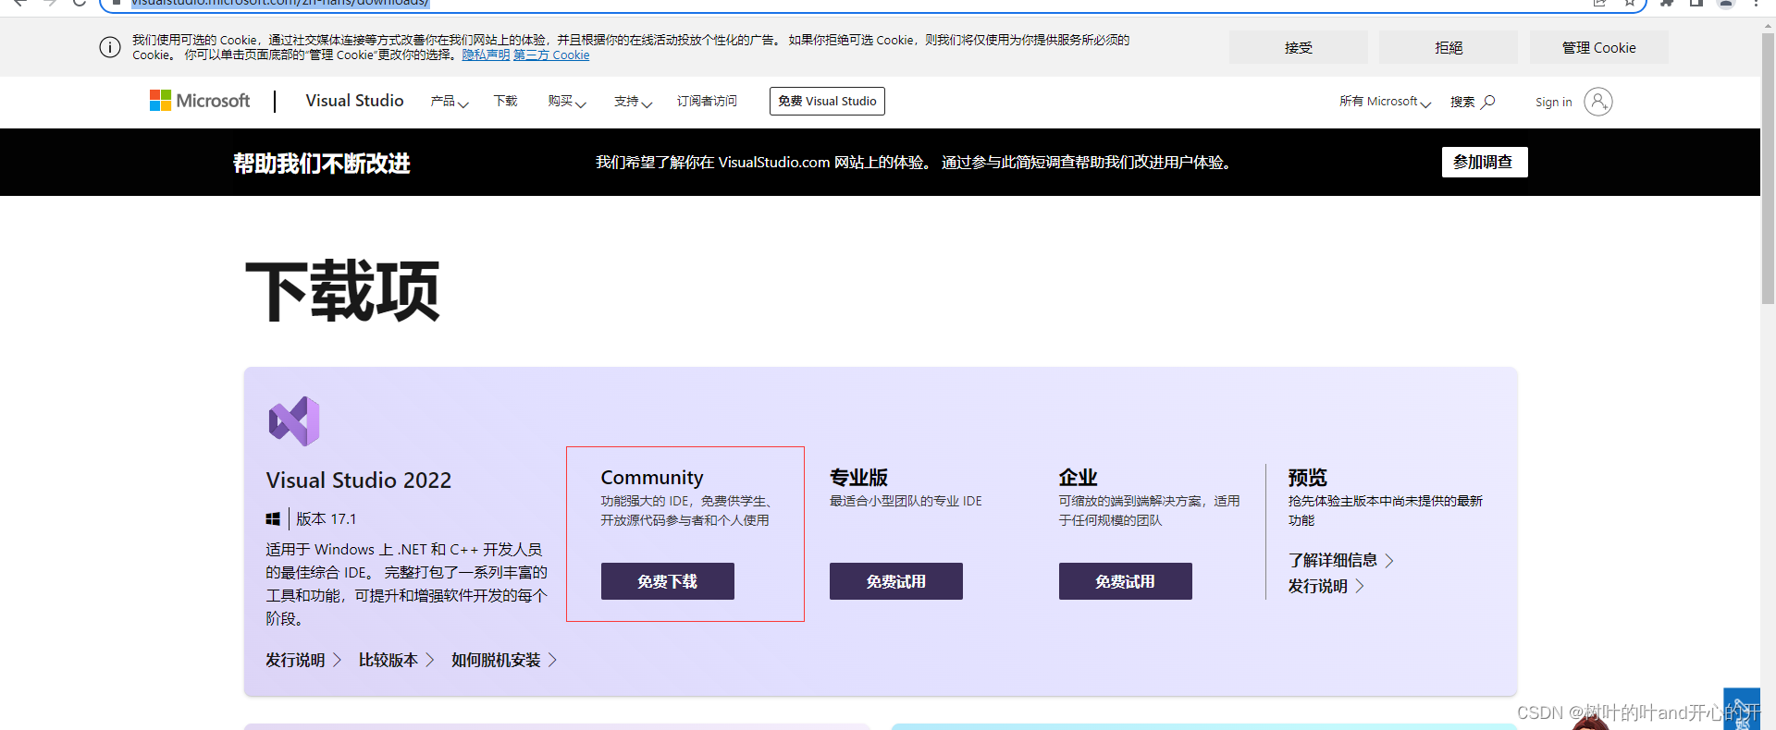
Task: Click the Windows logo beside version 17.1
Action: click(x=273, y=519)
